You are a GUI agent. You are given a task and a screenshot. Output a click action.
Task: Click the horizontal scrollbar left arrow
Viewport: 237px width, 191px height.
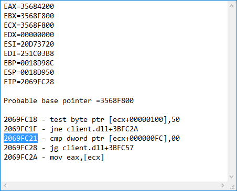tap(5, 185)
